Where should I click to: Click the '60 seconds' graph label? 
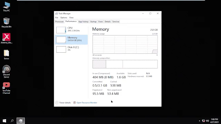click(97, 55)
